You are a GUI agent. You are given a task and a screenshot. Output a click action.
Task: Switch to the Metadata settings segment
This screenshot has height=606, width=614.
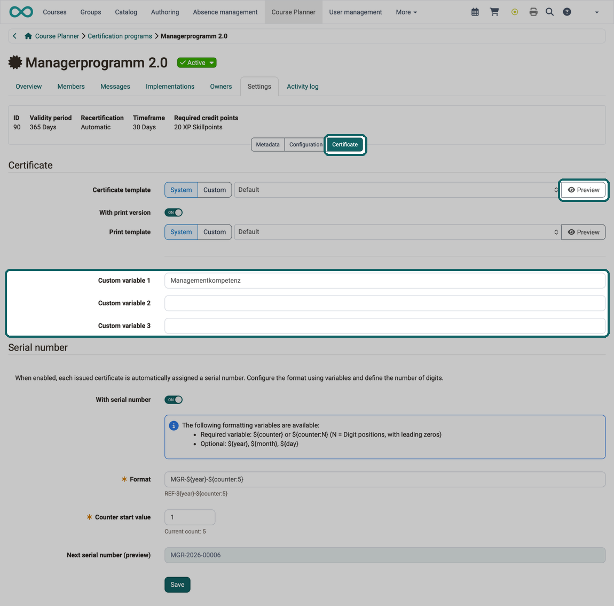coord(268,145)
